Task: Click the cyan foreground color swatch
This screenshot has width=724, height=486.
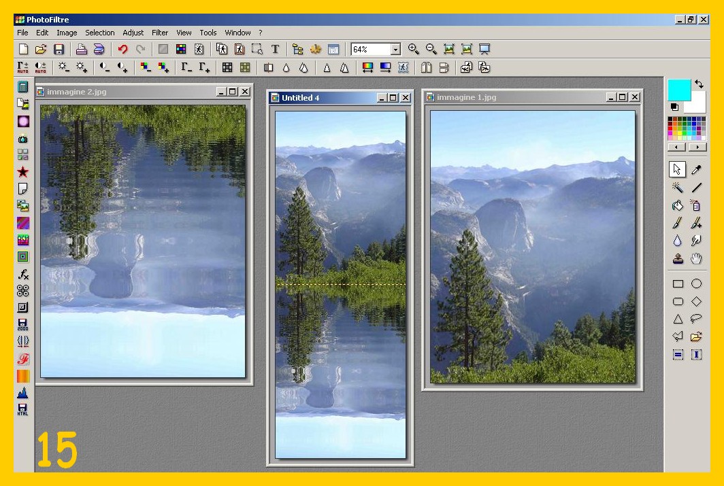Action: (x=678, y=89)
